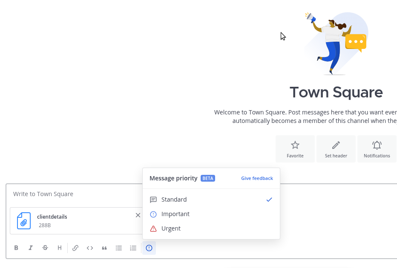Set message priority to Important
The image size is (397, 268).
pyautogui.click(x=175, y=214)
